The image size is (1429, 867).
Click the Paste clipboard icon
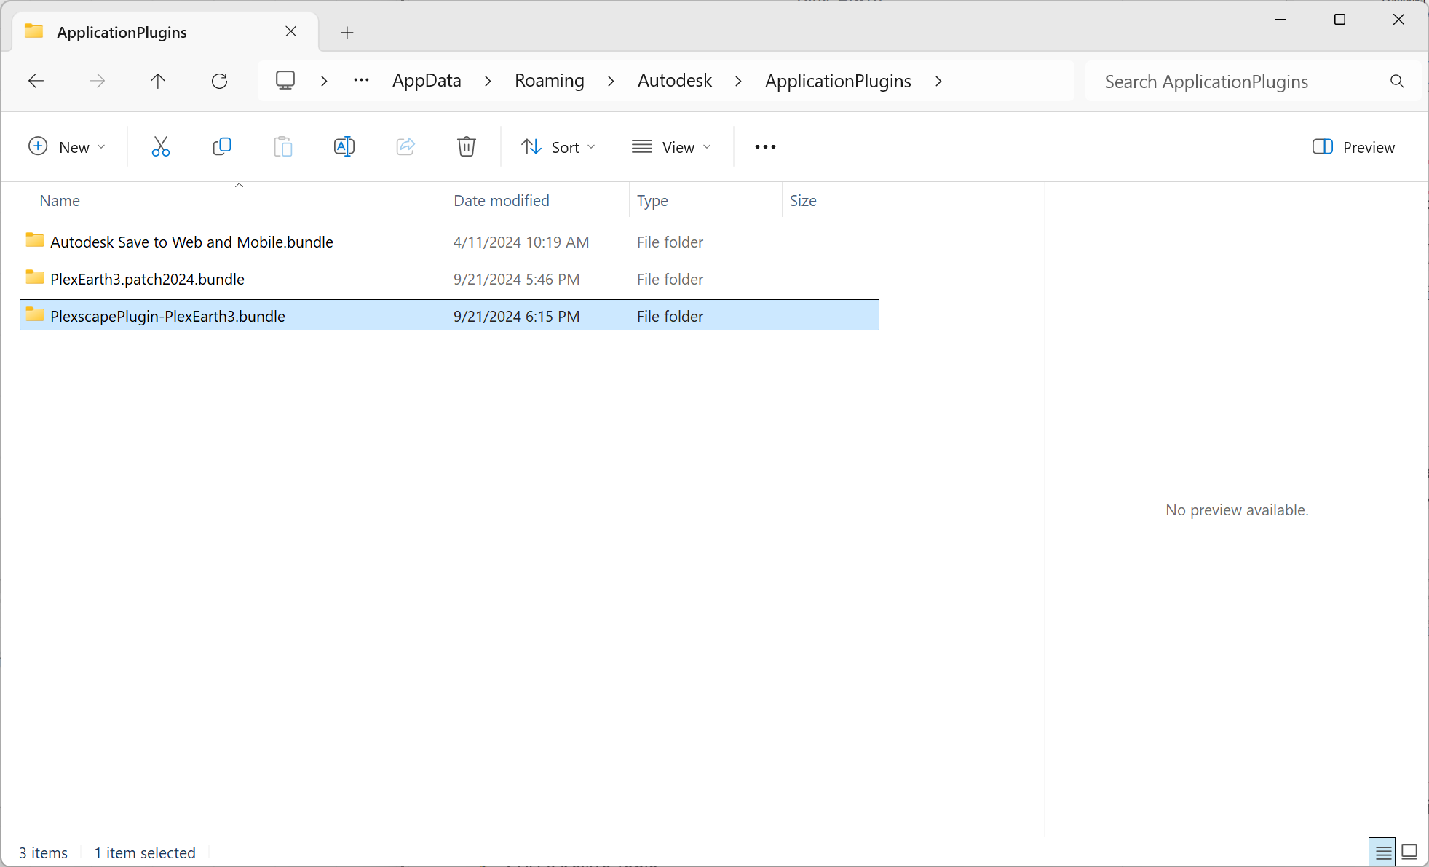[283, 146]
